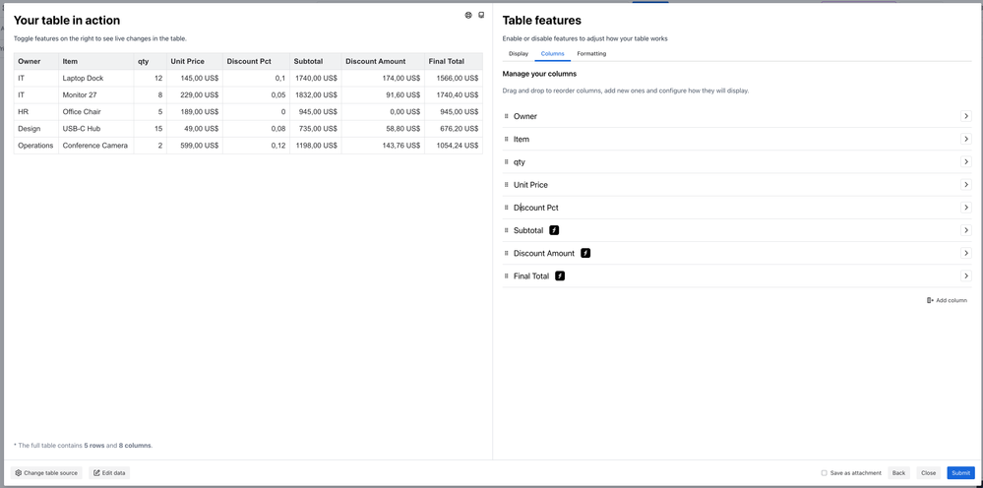Select the Laptop Dock cell

coord(95,79)
